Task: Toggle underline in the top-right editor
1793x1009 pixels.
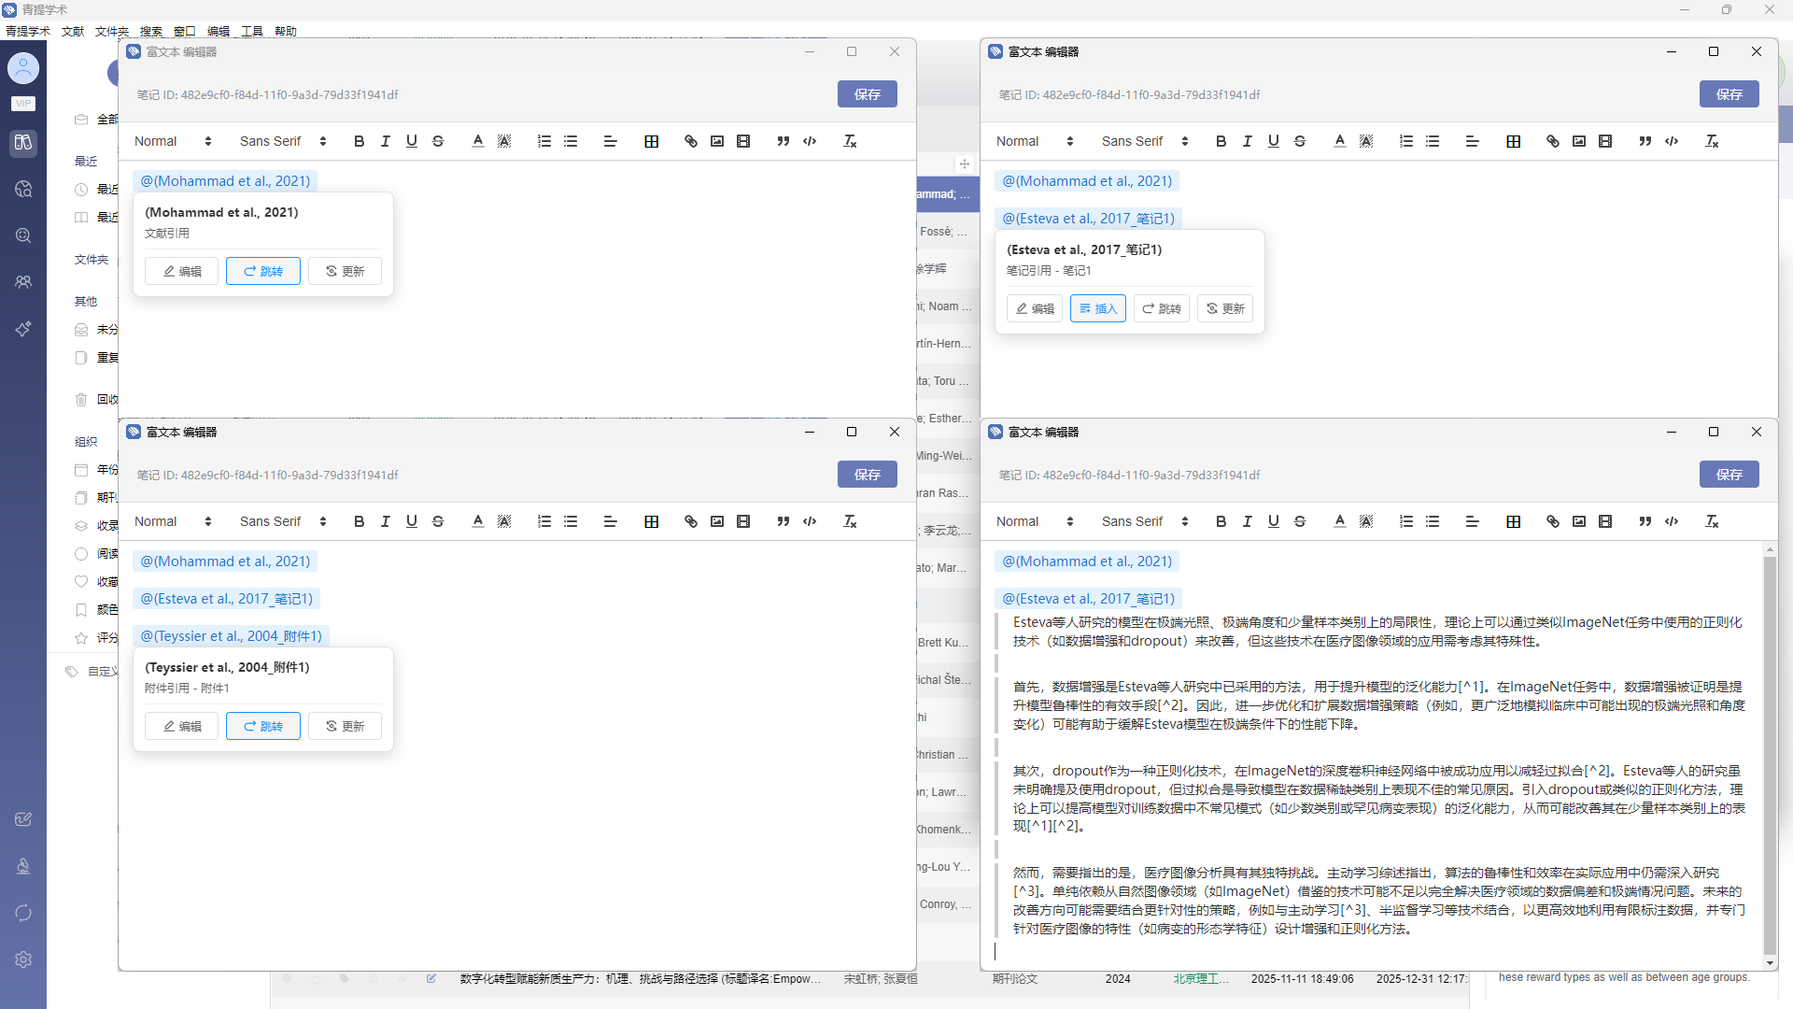Action: pos(1273,141)
